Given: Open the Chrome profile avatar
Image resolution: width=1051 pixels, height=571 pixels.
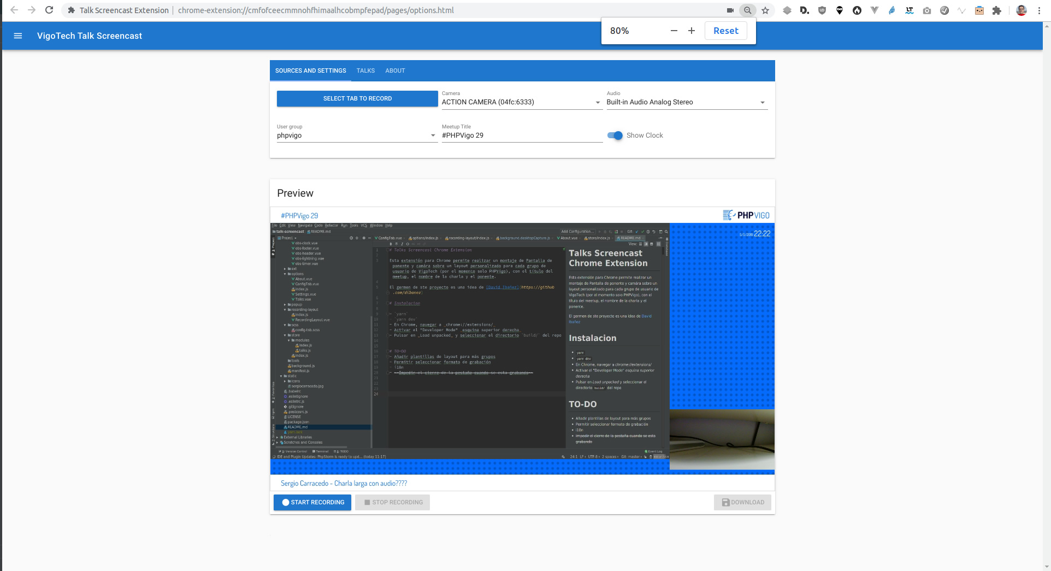Looking at the screenshot, I should tap(1022, 10).
